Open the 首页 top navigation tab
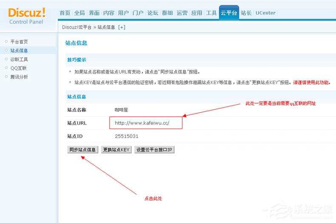336x223 pixels. click(65, 13)
